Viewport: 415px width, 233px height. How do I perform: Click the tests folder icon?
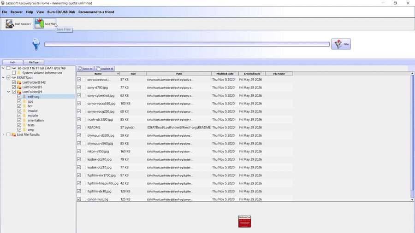24,125
